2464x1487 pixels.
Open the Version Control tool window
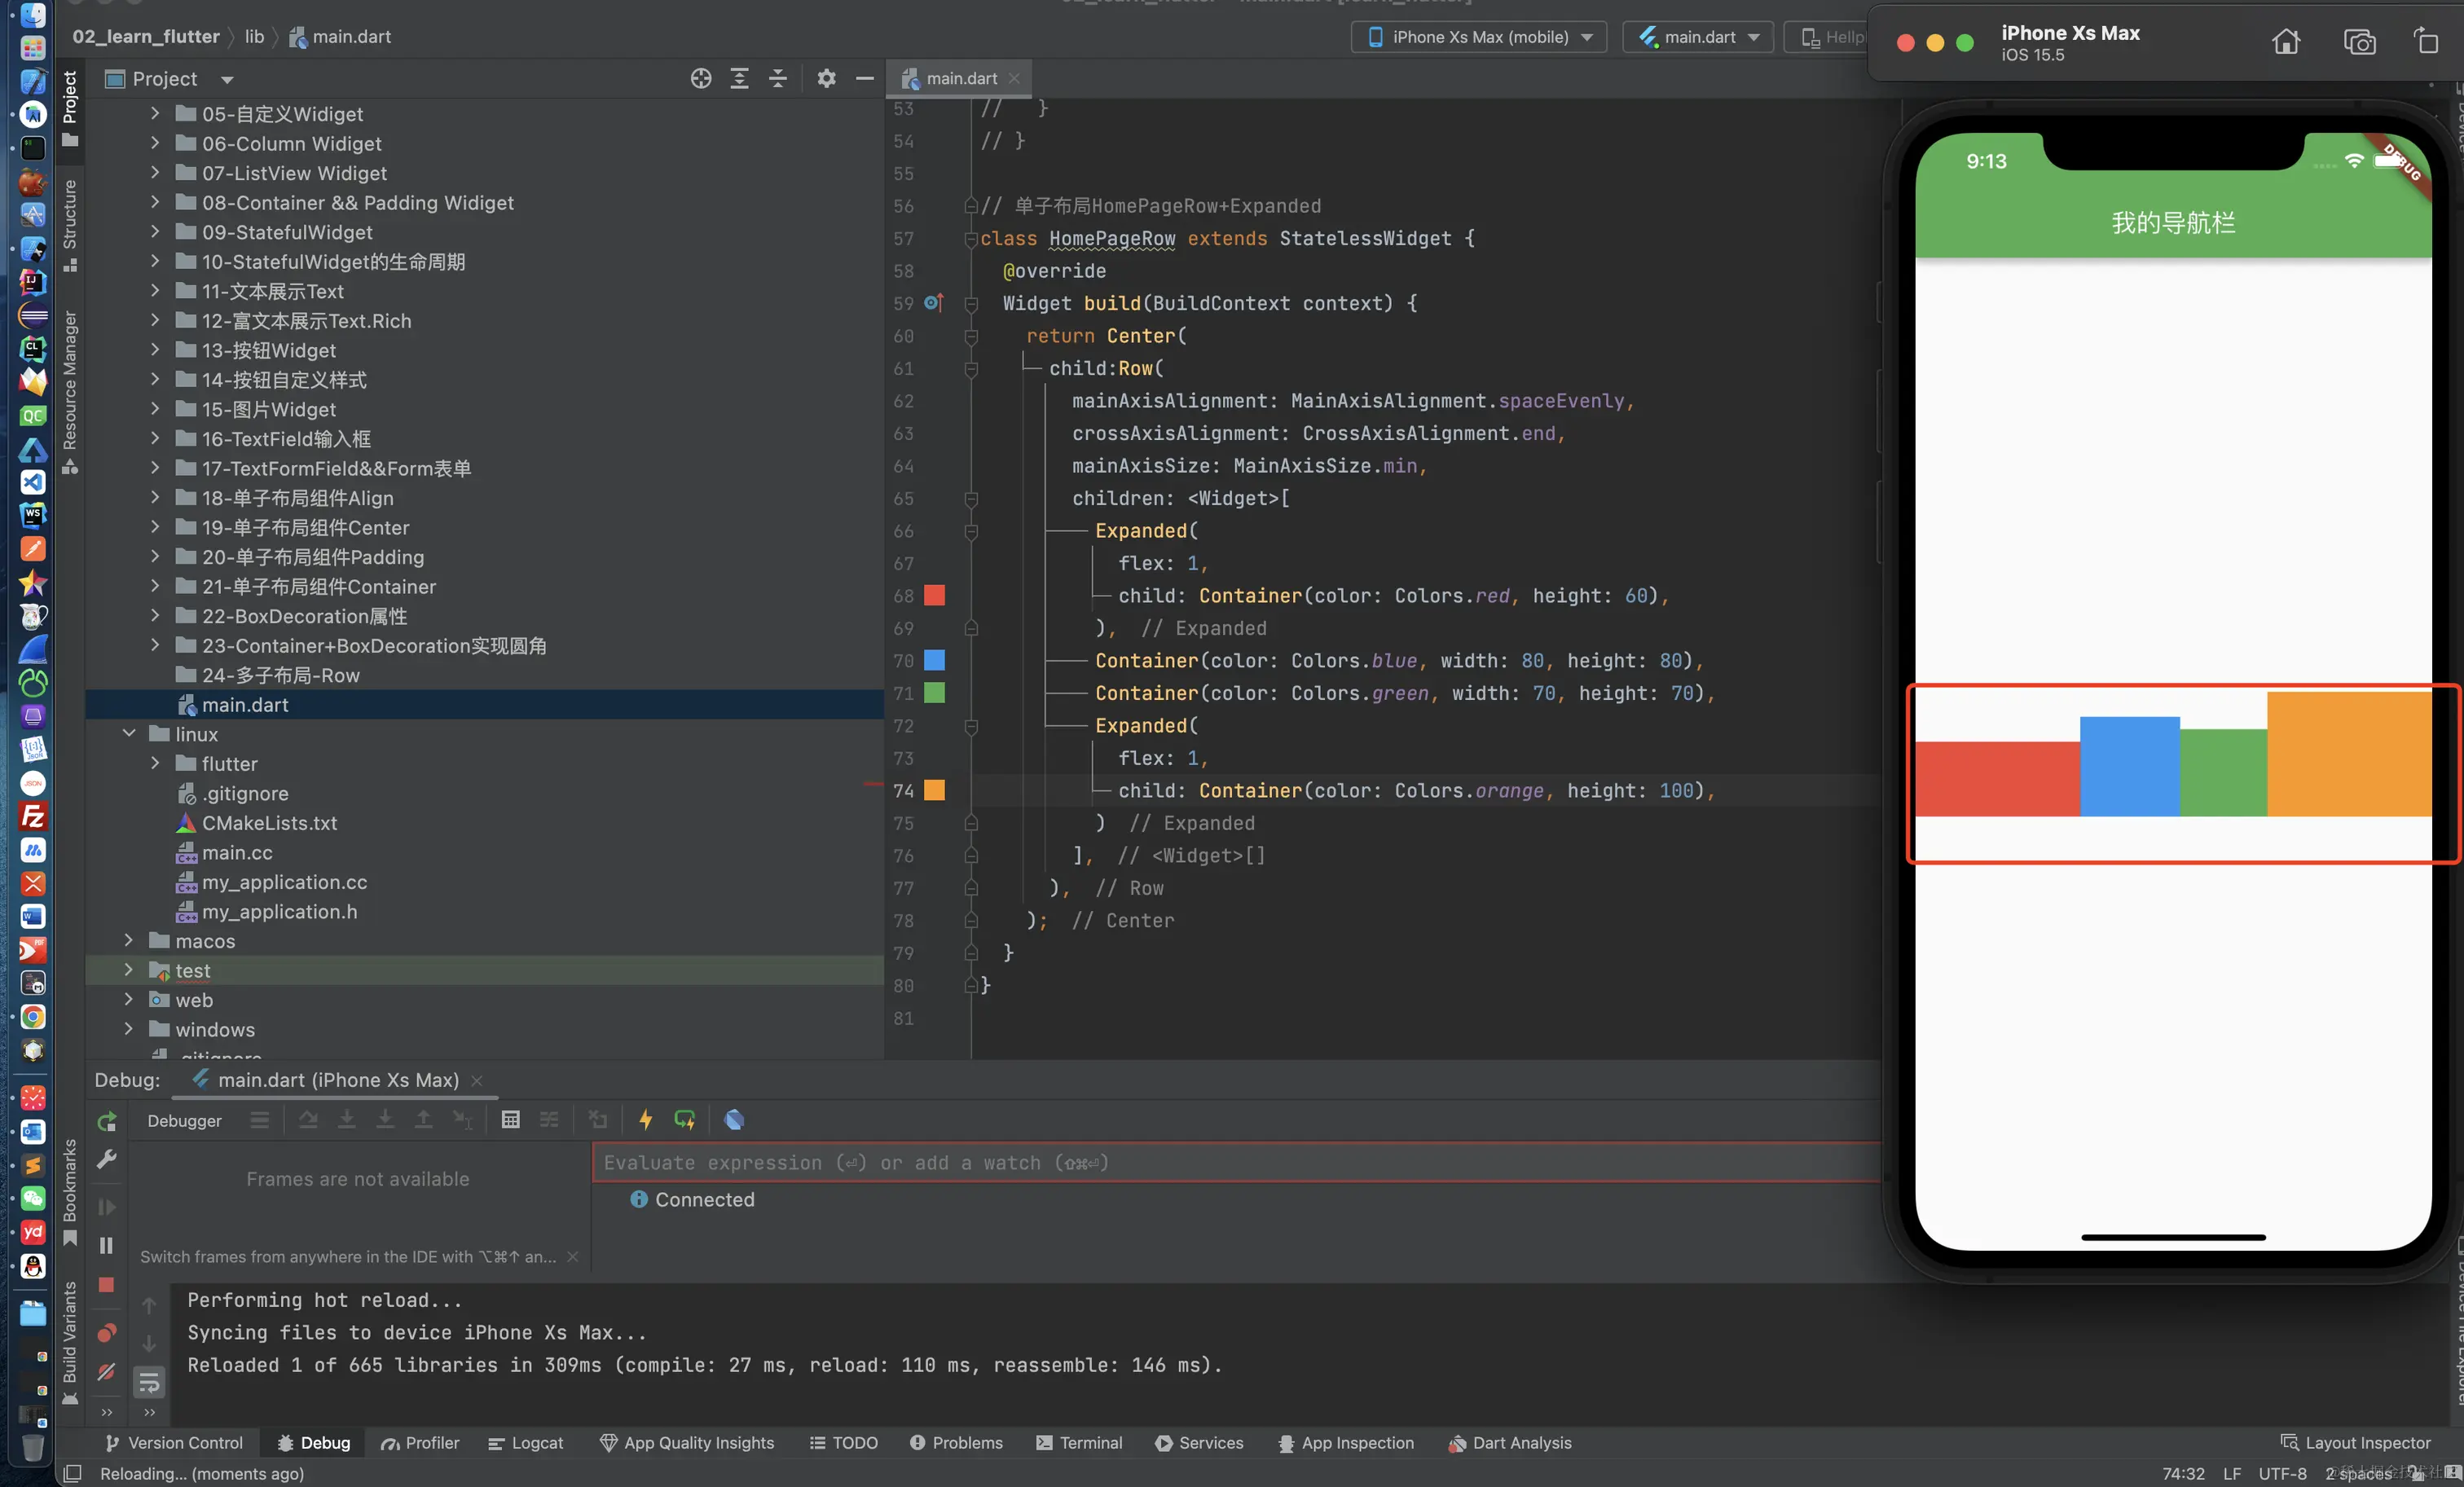[175, 1443]
